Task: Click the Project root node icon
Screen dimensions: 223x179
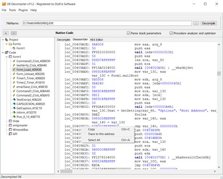Action: pos(7,40)
